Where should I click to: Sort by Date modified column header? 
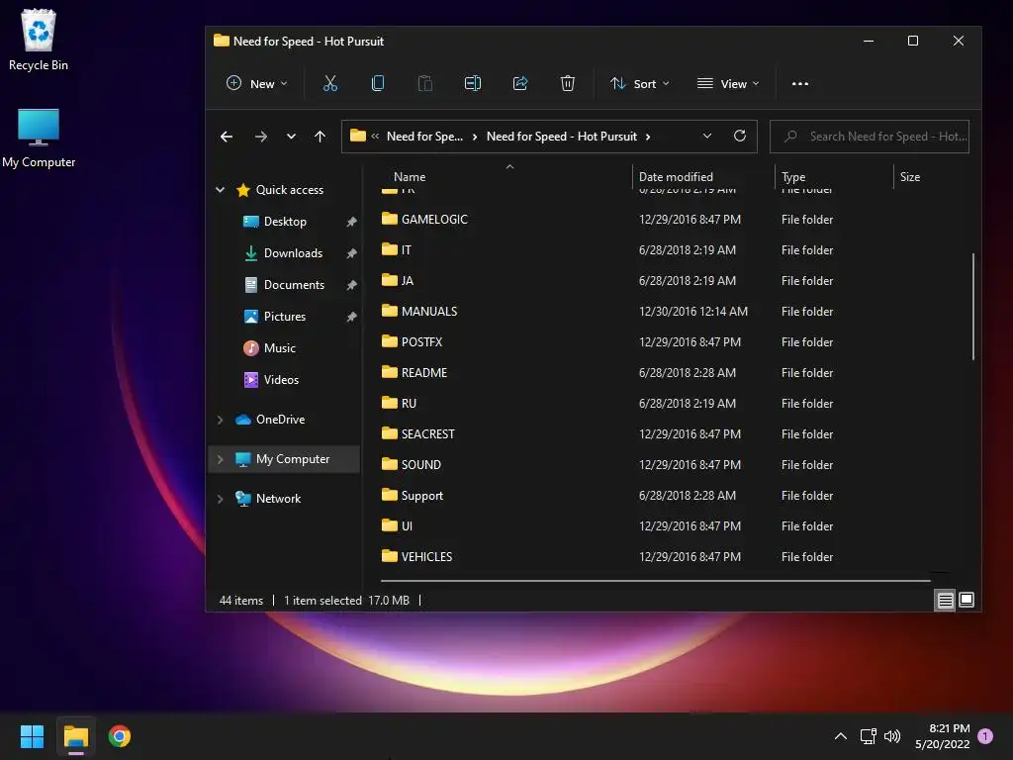[676, 177]
